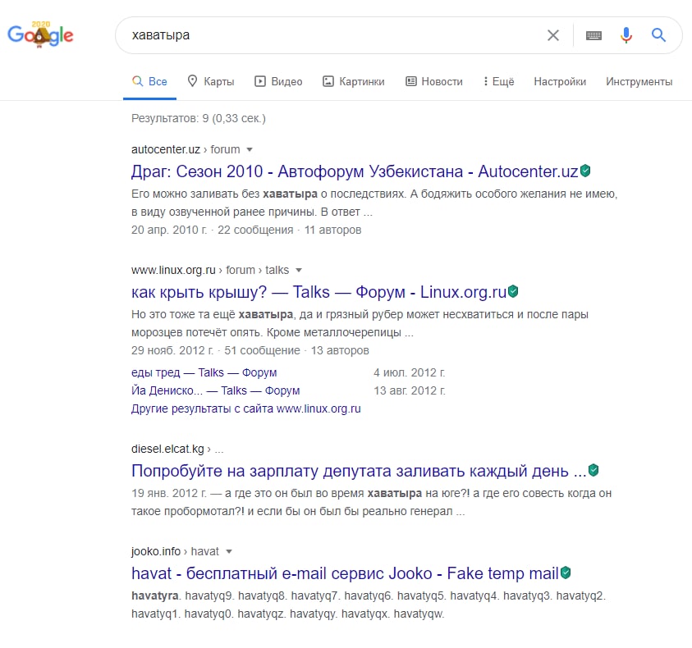Screen dimensions: 692x648
Task: Click the blue magnifier search button
Action: [658, 34]
